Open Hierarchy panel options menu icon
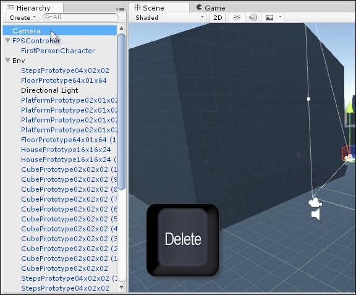 (120, 9)
